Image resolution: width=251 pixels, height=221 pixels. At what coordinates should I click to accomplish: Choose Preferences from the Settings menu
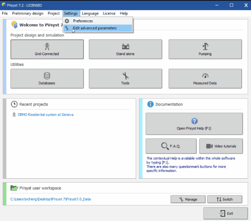98,21
